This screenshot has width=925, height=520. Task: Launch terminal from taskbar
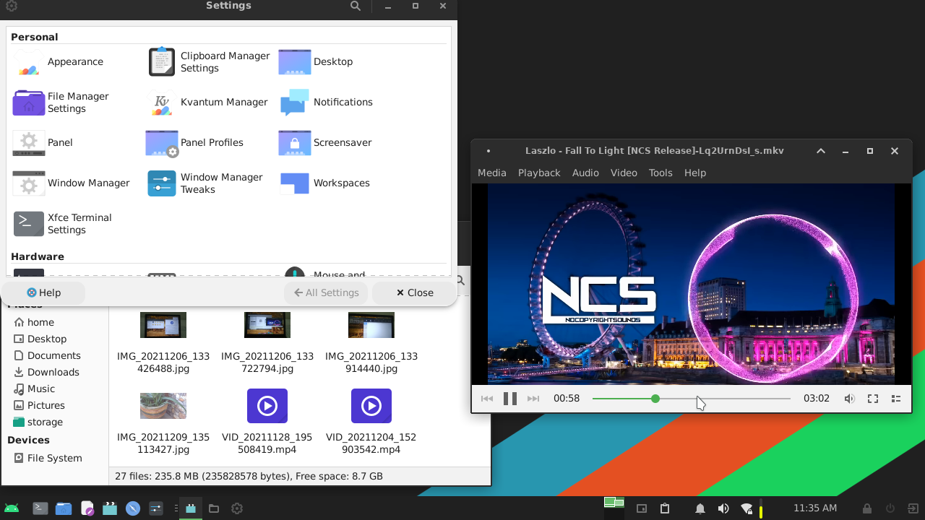point(40,508)
